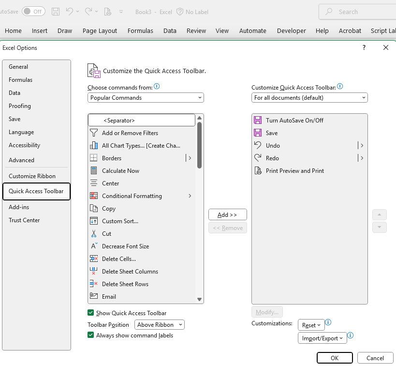Open the Import/Export dropdown button
The image size is (396, 366).
tap(322, 338)
